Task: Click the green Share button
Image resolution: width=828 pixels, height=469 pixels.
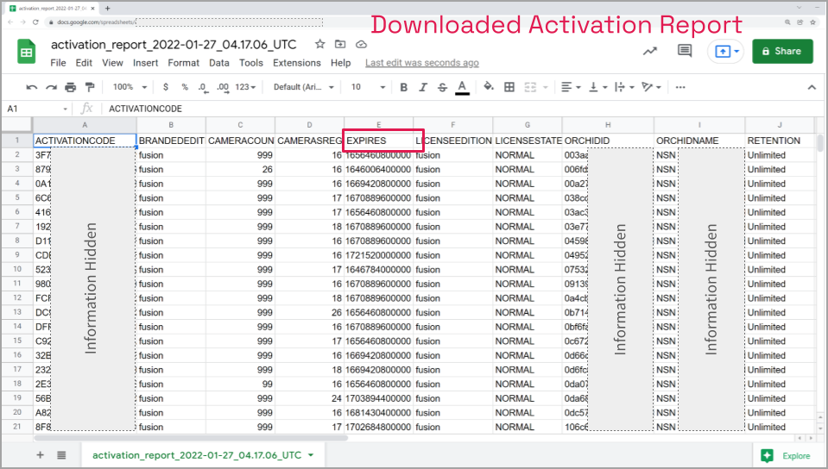Action: click(782, 51)
